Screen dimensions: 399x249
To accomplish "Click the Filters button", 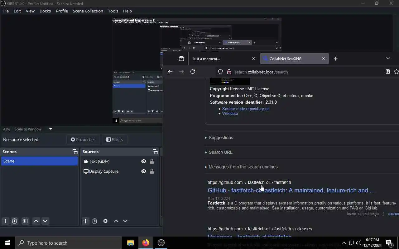I will click(114, 139).
